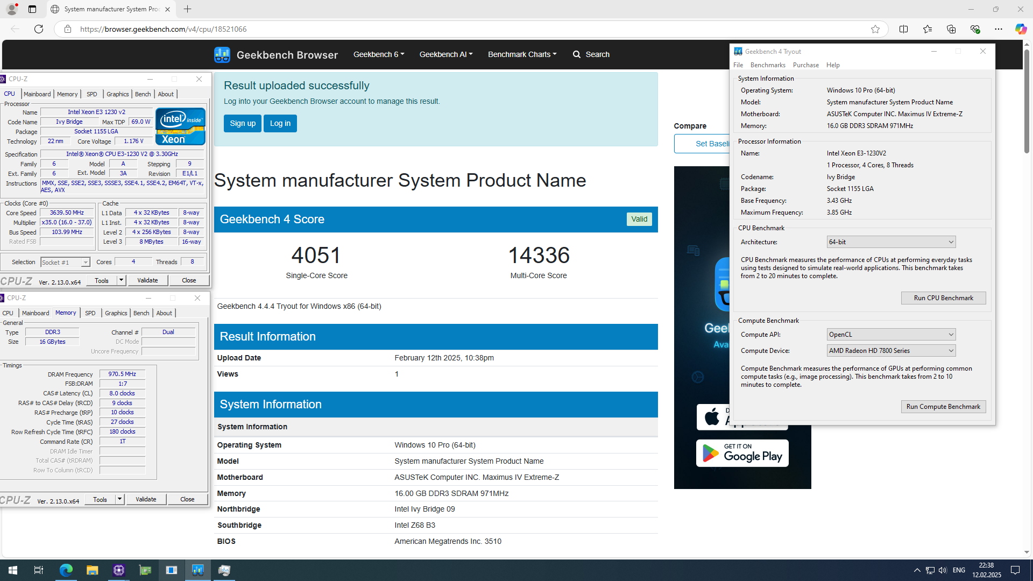Switch to SPD tab in upper CPU-Z window
Viewport: 1033px width, 581px height.
point(92,94)
